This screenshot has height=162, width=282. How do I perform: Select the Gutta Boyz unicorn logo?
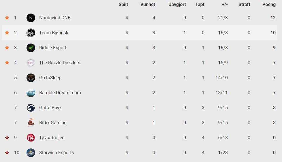[x=31, y=108]
